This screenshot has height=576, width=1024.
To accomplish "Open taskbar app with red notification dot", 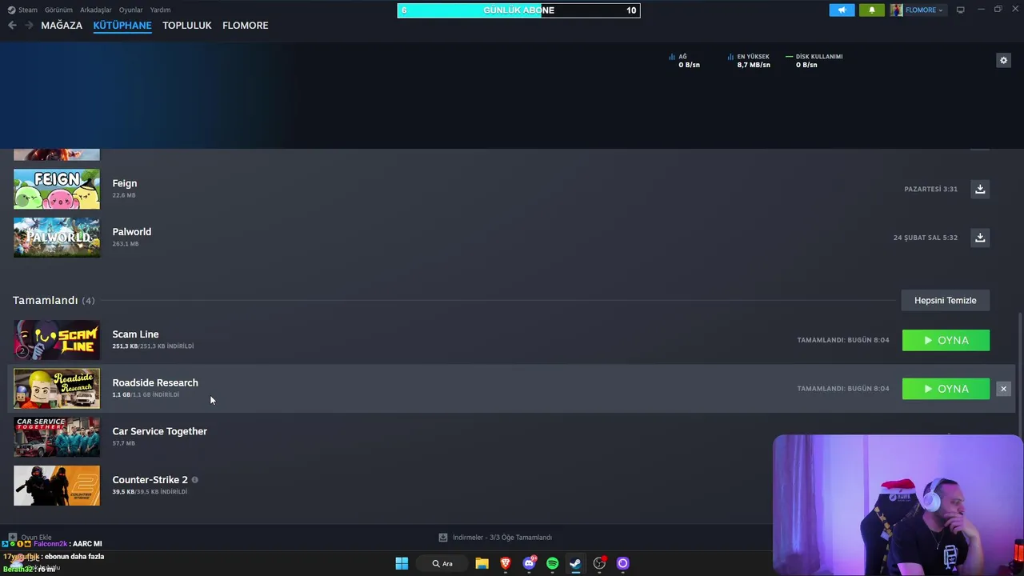I will click(x=599, y=563).
